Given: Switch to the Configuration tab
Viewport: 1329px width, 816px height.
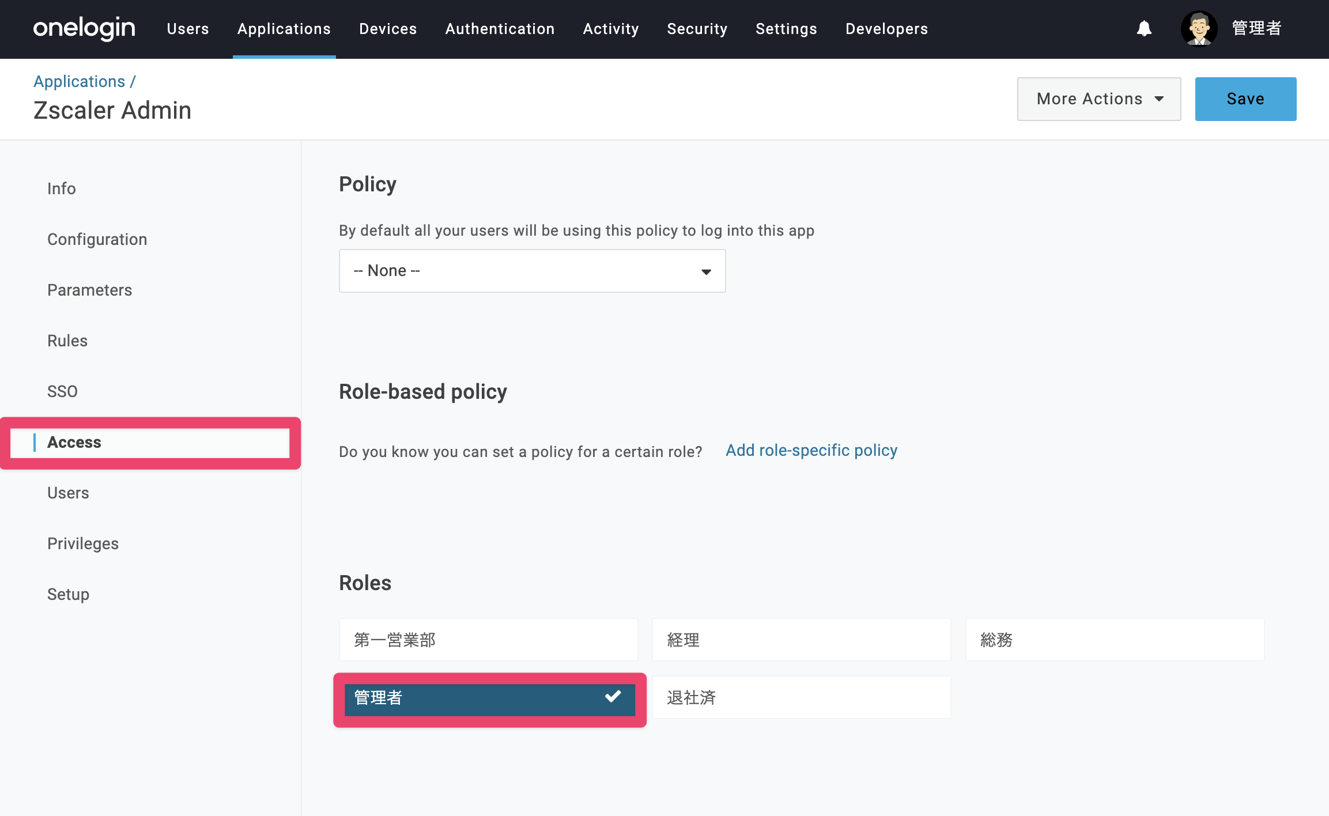Looking at the screenshot, I should [x=97, y=239].
